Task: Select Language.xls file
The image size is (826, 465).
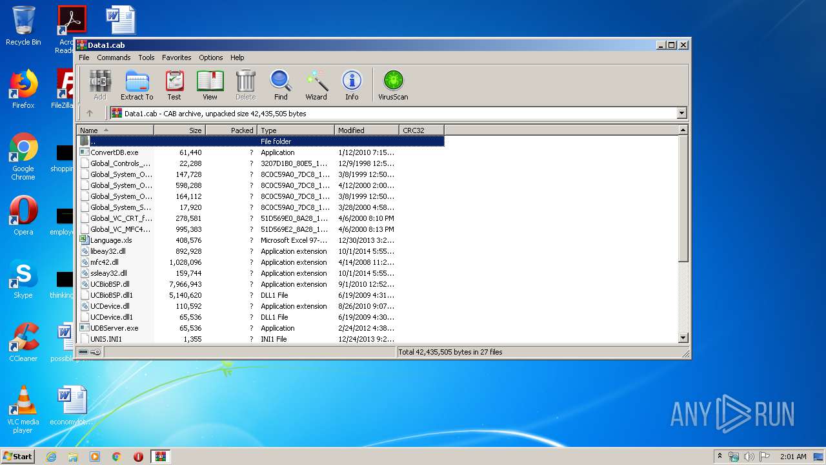Action: pos(261,240)
